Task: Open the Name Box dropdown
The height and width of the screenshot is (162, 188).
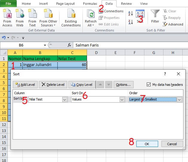Action: tap(45, 45)
